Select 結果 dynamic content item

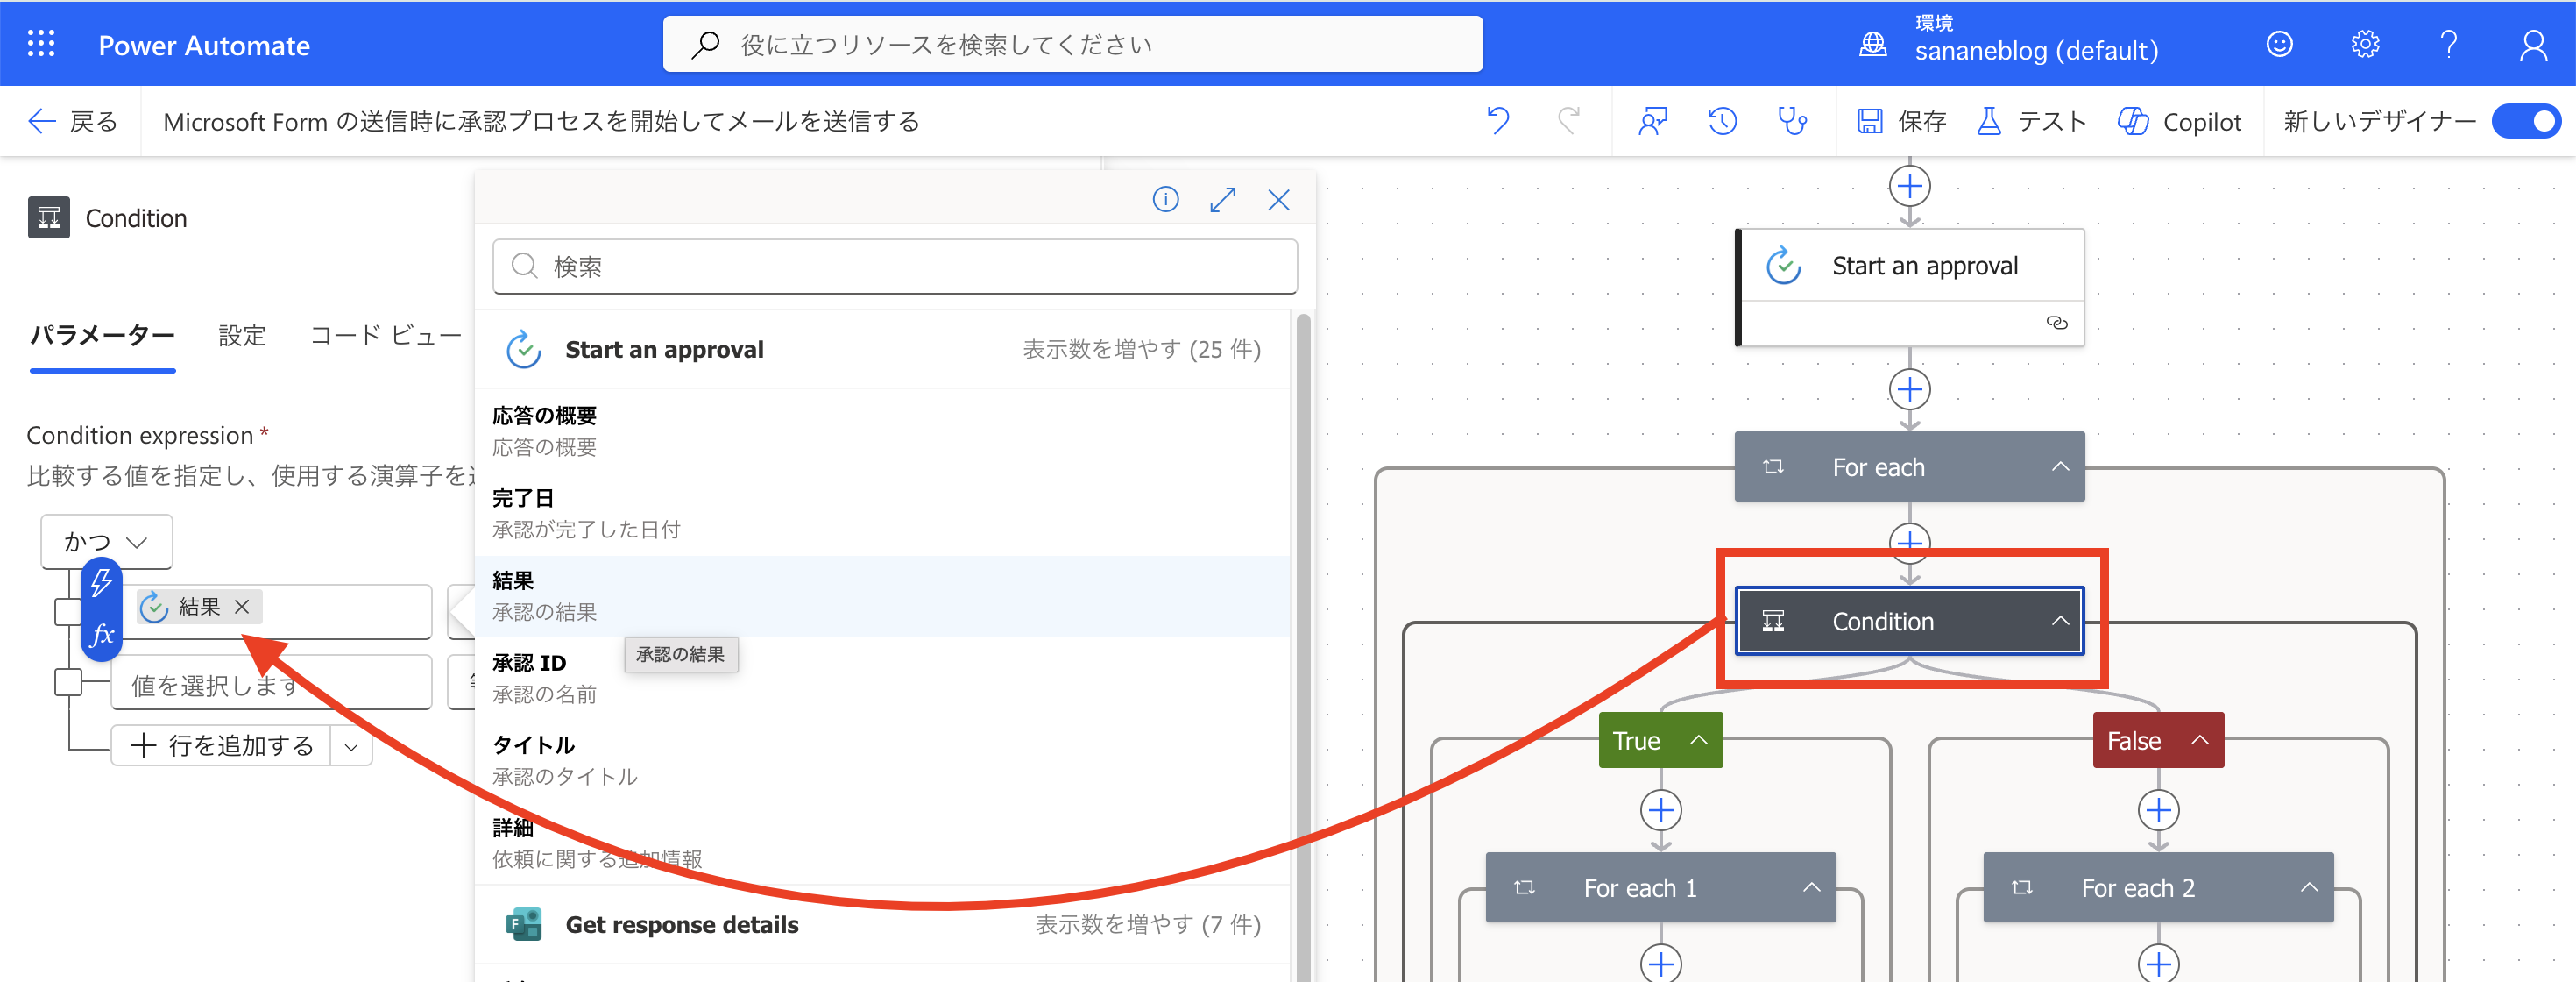(x=882, y=595)
